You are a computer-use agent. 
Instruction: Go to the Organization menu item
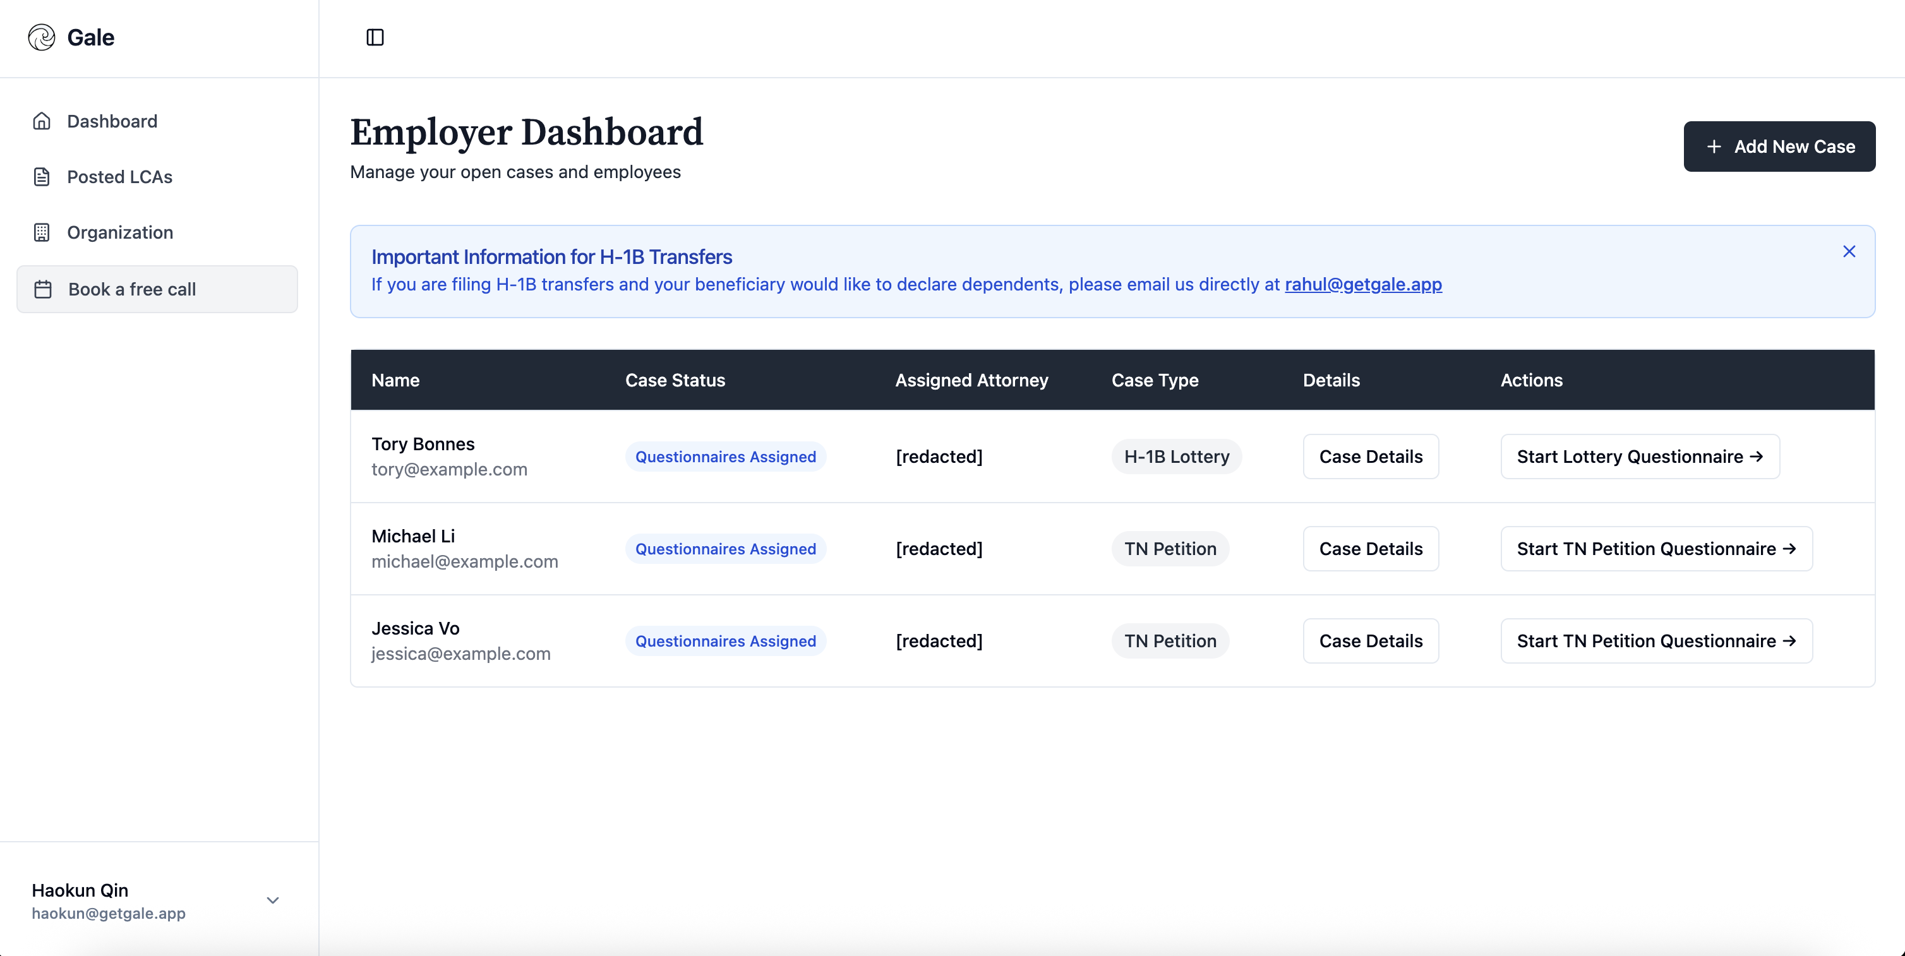pyautogui.click(x=120, y=232)
